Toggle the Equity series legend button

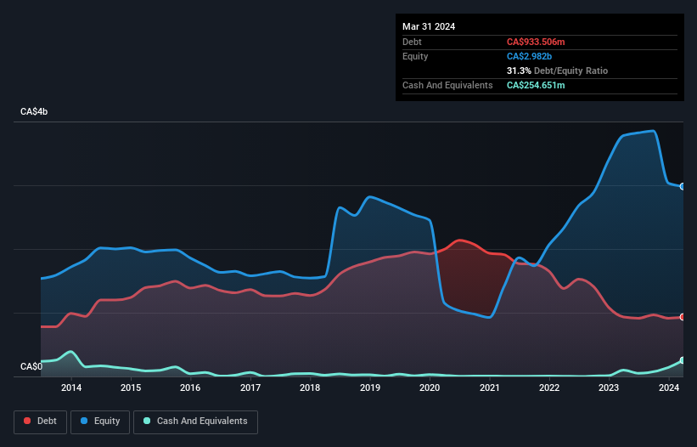100,422
